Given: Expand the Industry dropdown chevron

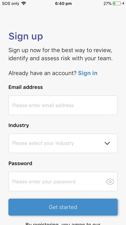Looking at the screenshot, I should tap(107, 143).
